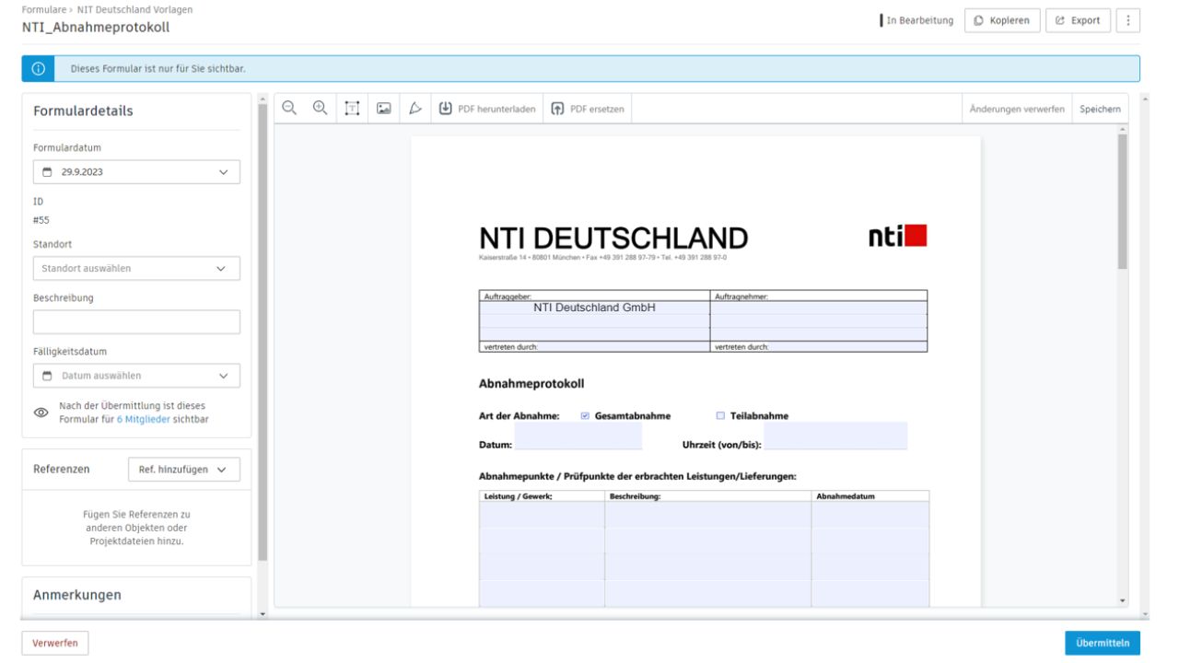The height and width of the screenshot is (663, 1179).
Task: Select the image insert tool
Action: (382, 108)
